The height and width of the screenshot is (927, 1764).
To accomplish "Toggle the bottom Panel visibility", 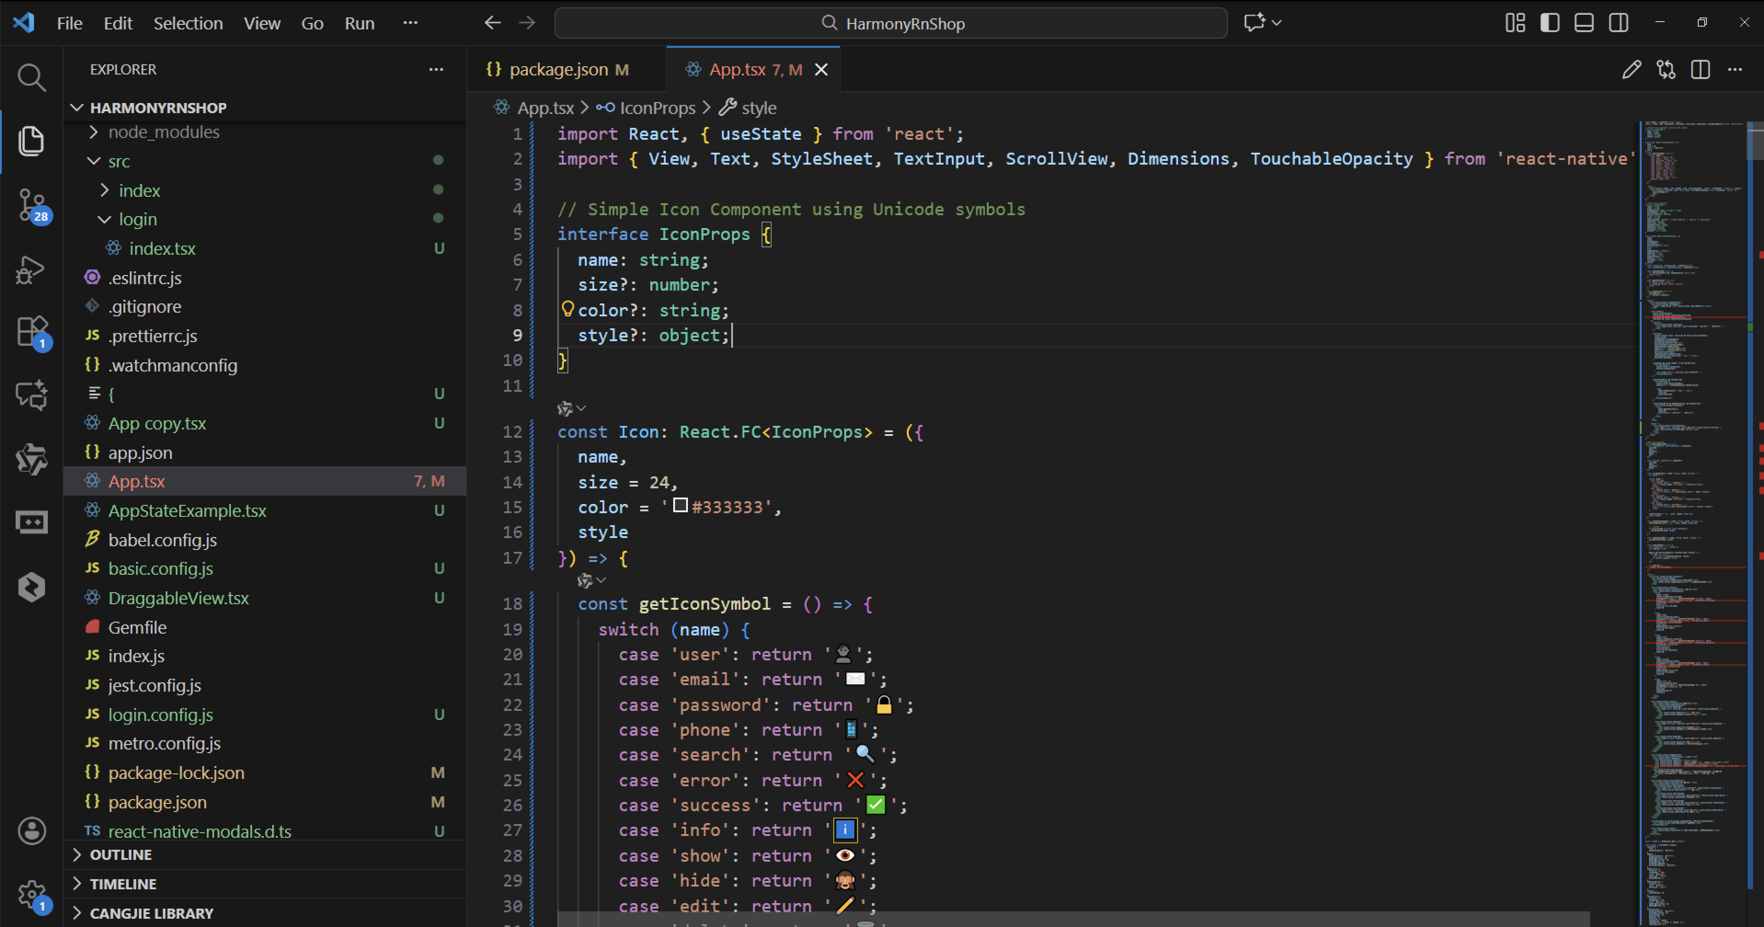I will (x=1584, y=23).
